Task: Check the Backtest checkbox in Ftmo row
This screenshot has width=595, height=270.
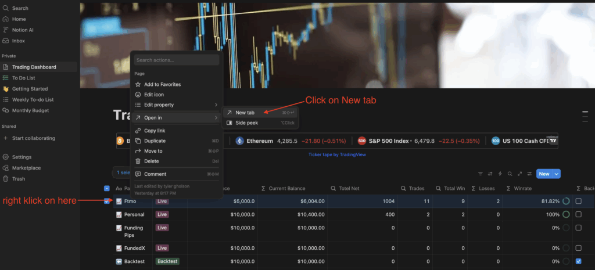Action: (x=578, y=201)
